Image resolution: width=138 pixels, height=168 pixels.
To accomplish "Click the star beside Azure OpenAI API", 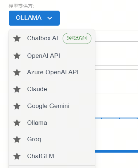I will (17, 72).
